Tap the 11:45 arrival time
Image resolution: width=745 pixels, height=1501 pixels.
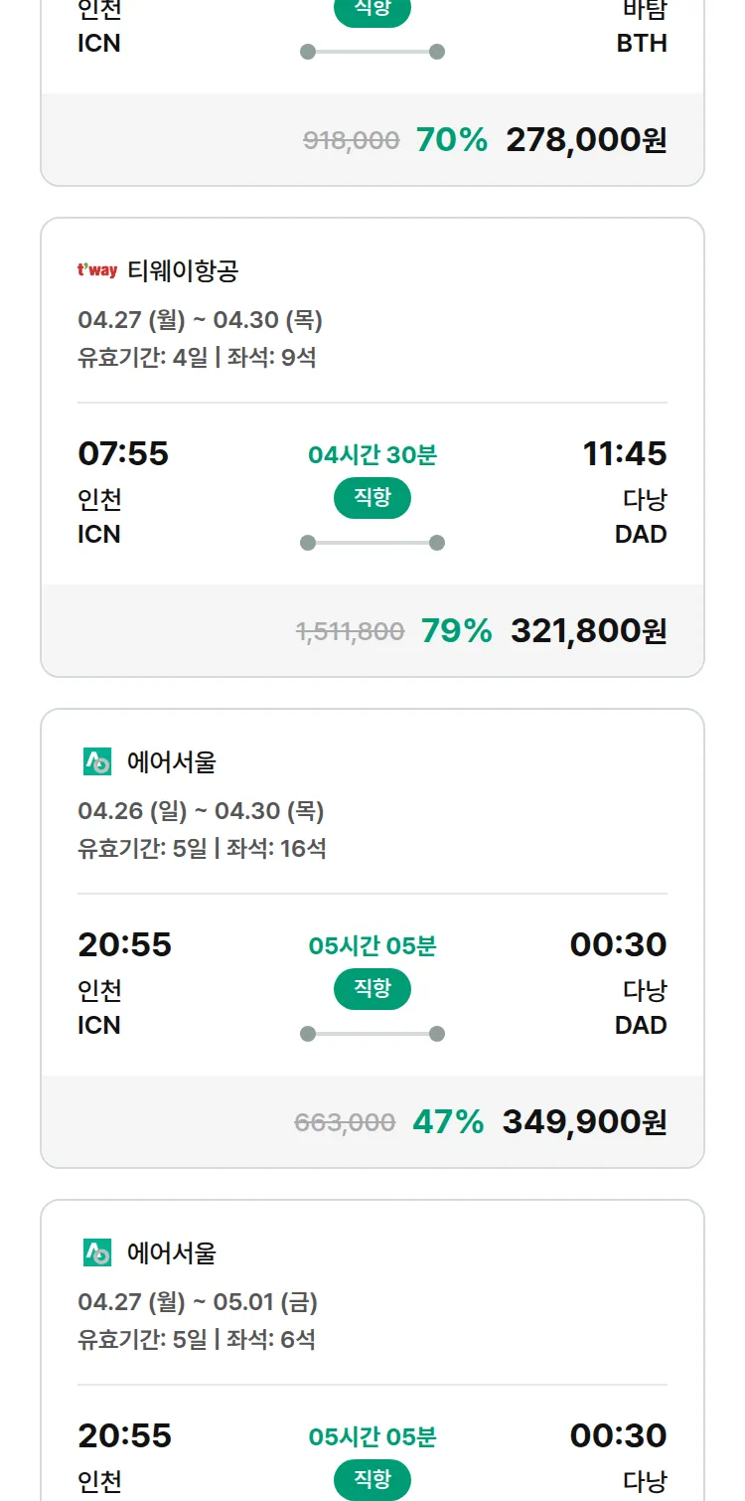tap(625, 454)
